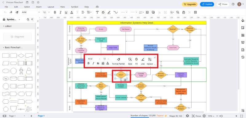The image size is (246, 118).
Task: Toggle italic in the top toolbar
Action: tap(60, 12)
